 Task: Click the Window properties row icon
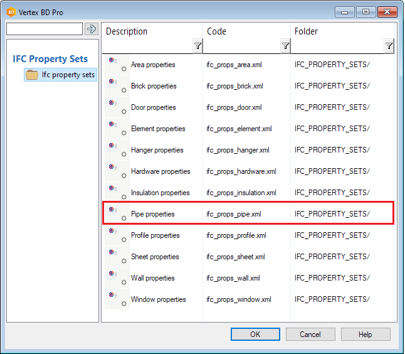coord(117,299)
